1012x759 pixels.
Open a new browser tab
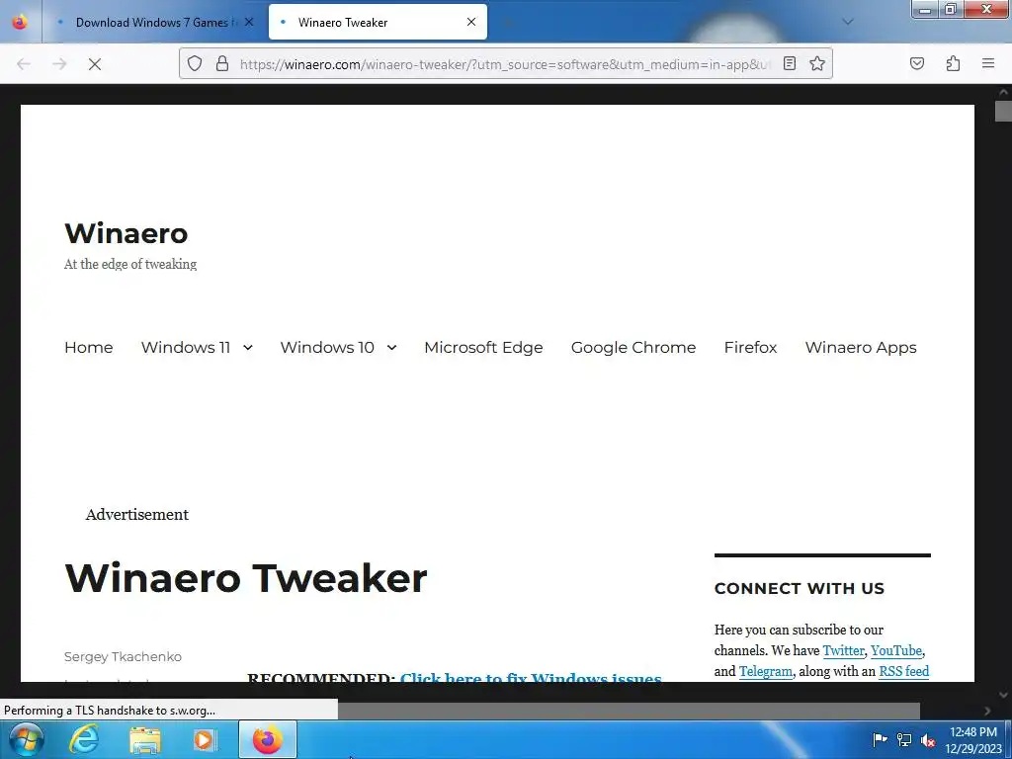tap(507, 23)
